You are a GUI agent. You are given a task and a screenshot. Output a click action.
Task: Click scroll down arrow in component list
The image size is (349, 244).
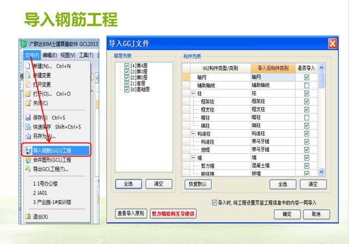click(321, 172)
